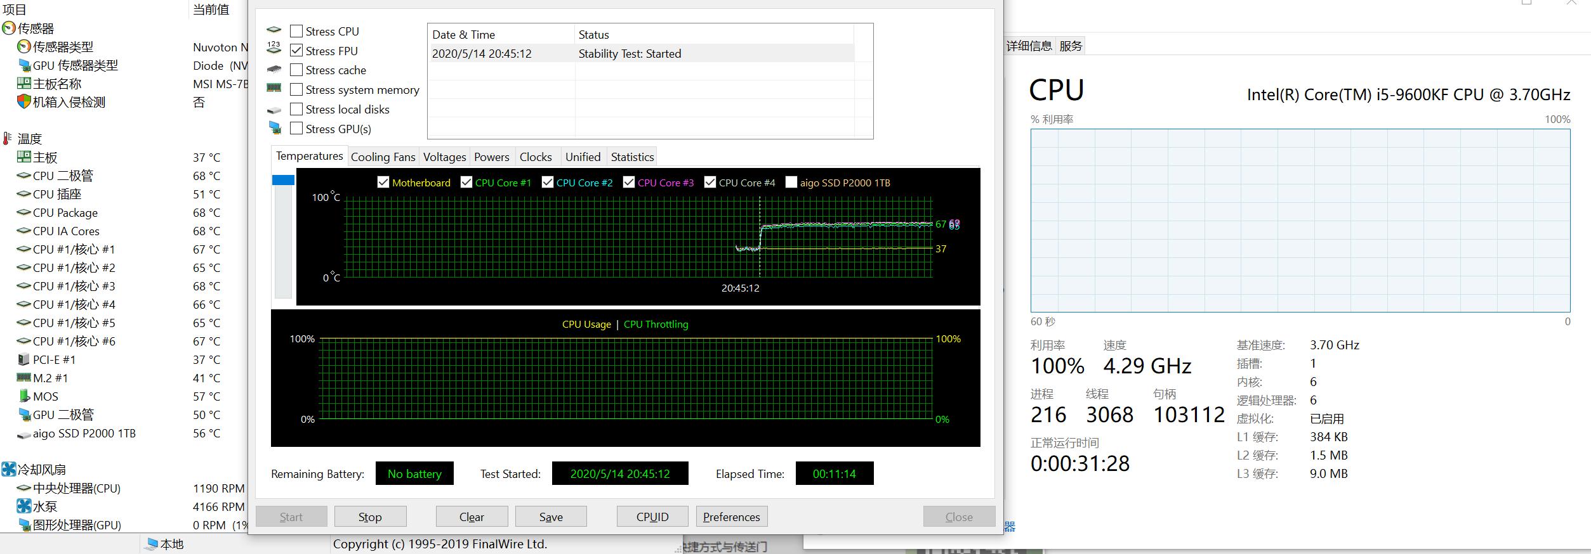Select the Temperatures tab
This screenshot has width=1591, height=554.
(310, 156)
